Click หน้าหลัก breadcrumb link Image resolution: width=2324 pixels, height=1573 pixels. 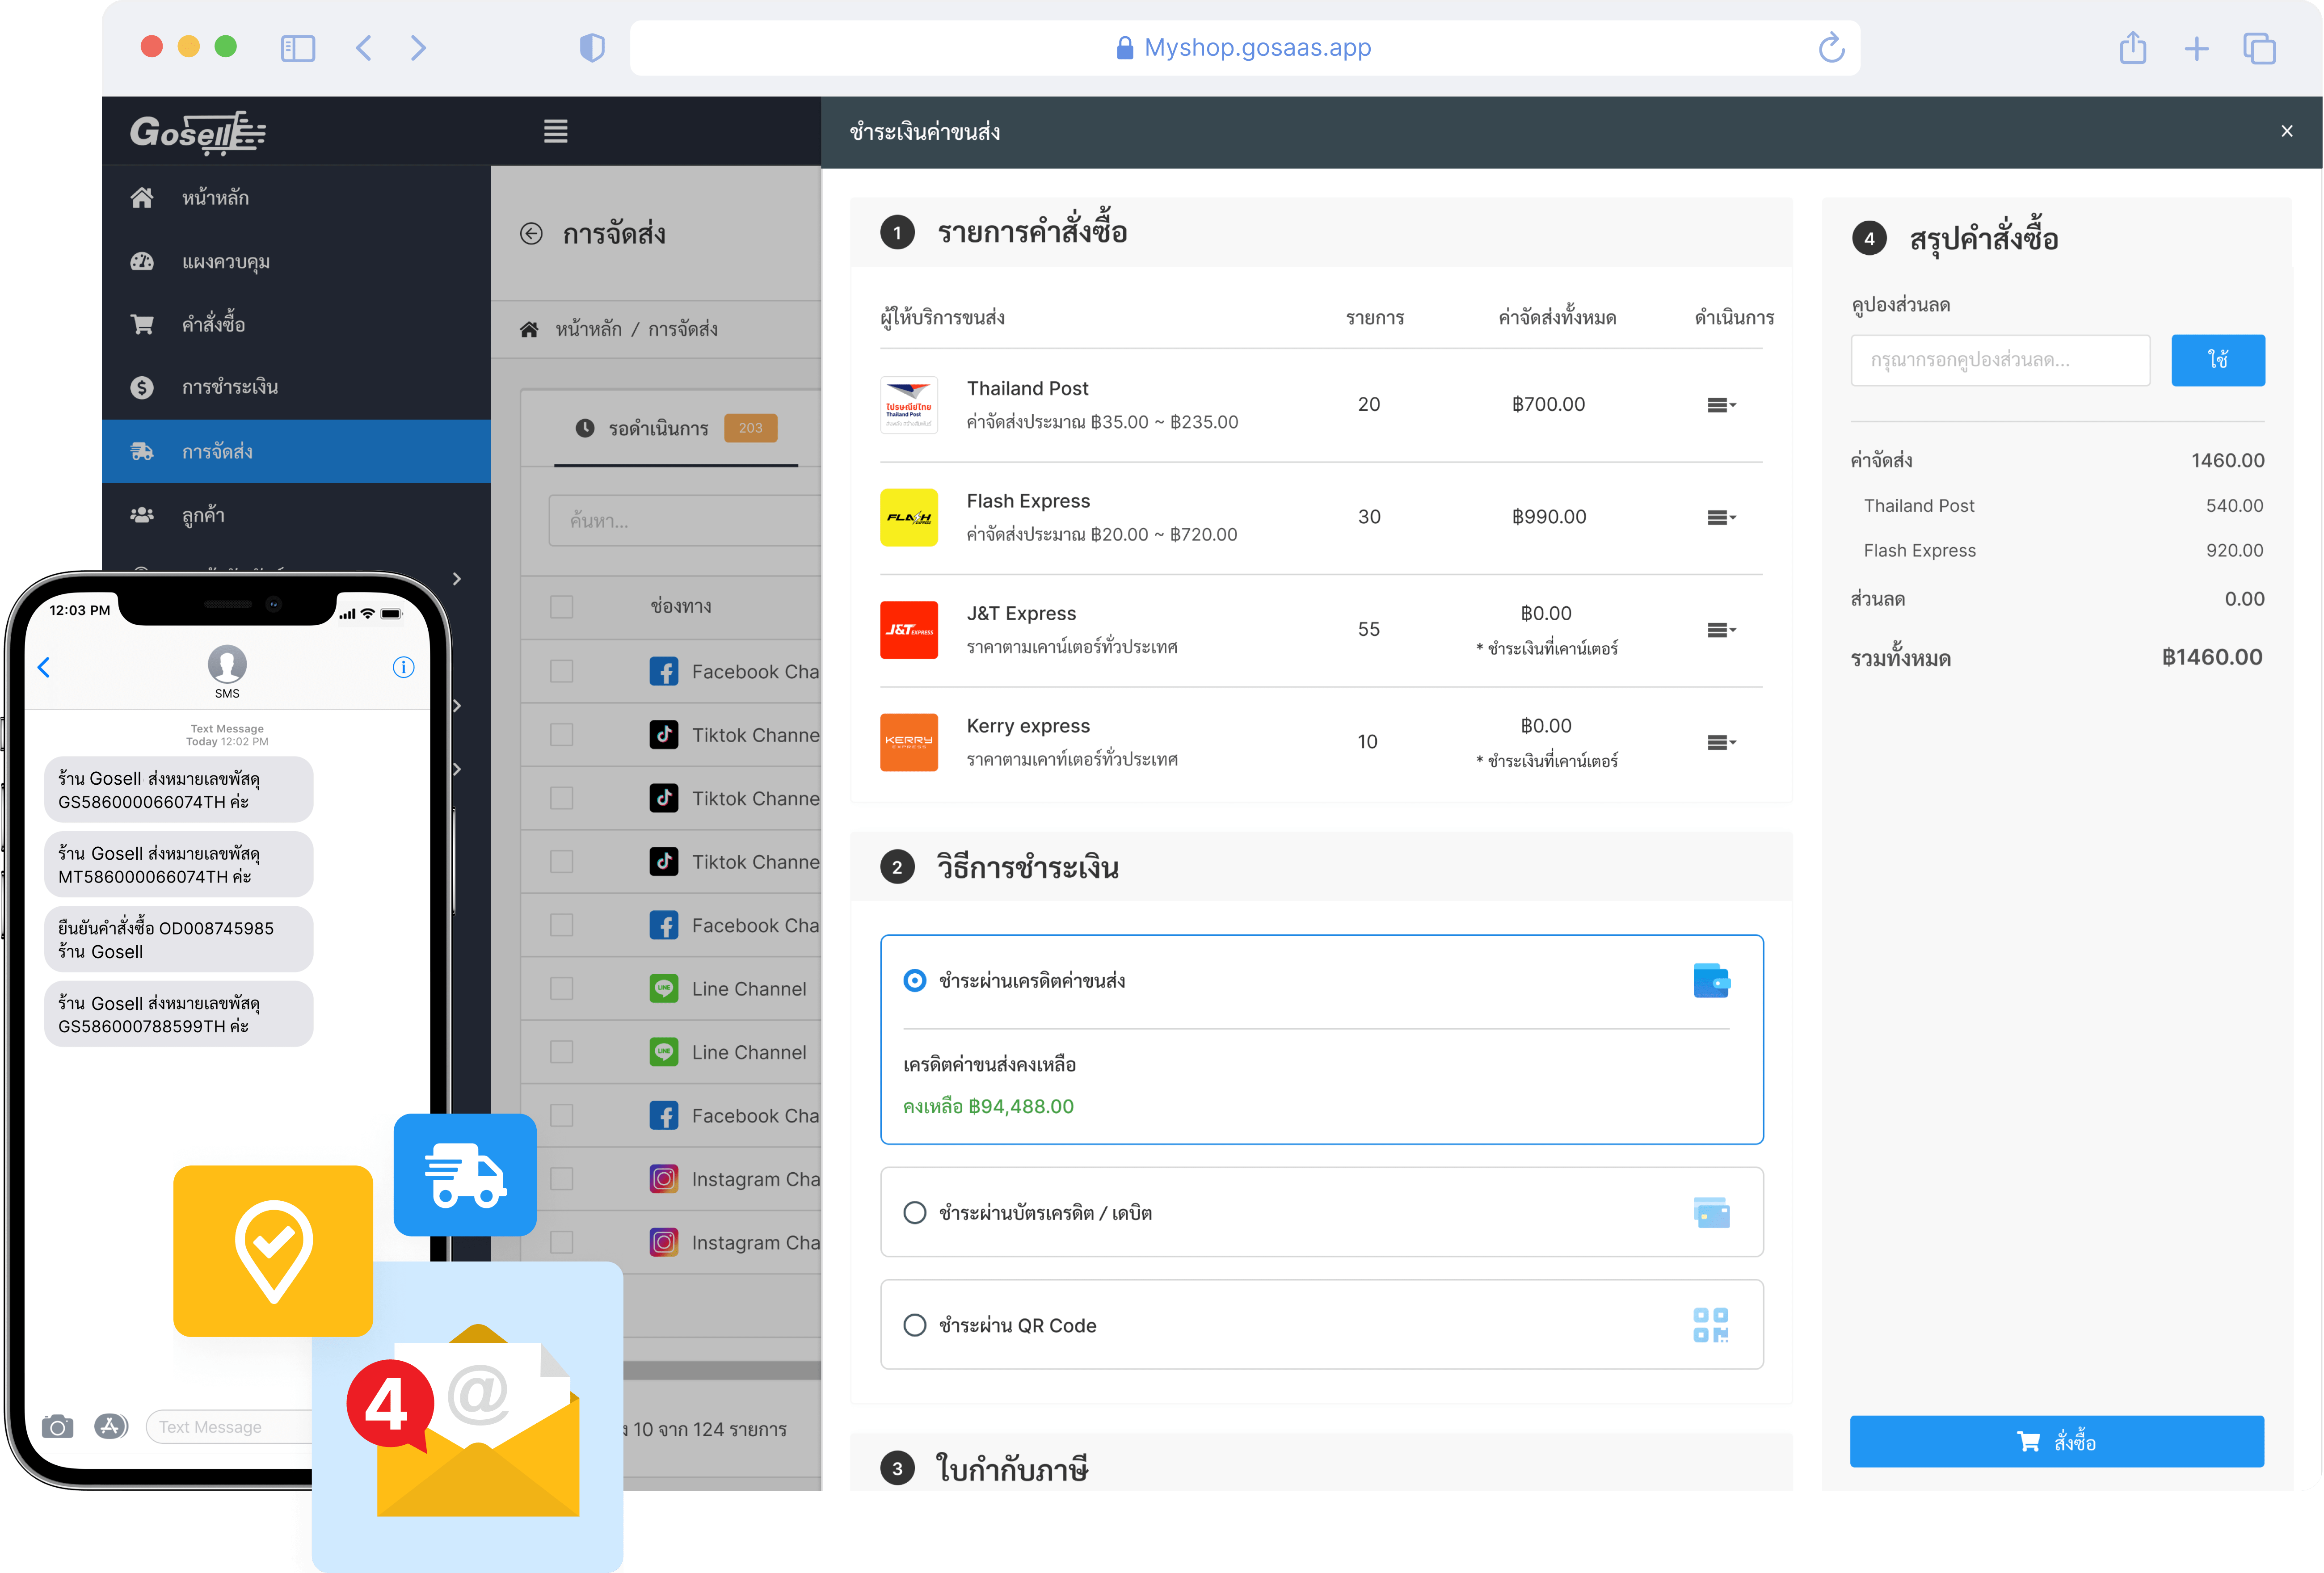pos(588,329)
